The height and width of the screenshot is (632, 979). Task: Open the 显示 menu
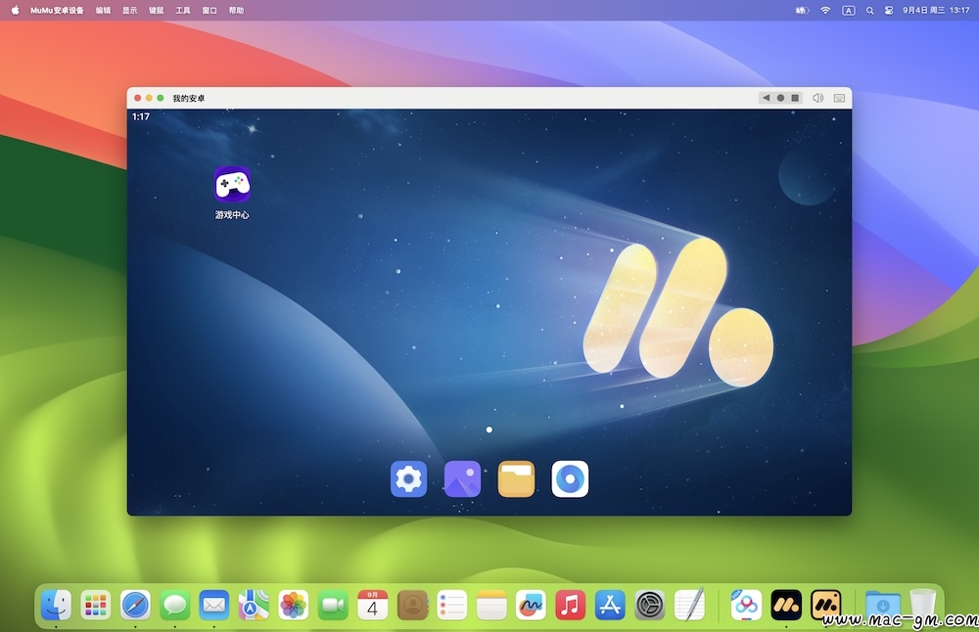pyautogui.click(x=130, y=11)
